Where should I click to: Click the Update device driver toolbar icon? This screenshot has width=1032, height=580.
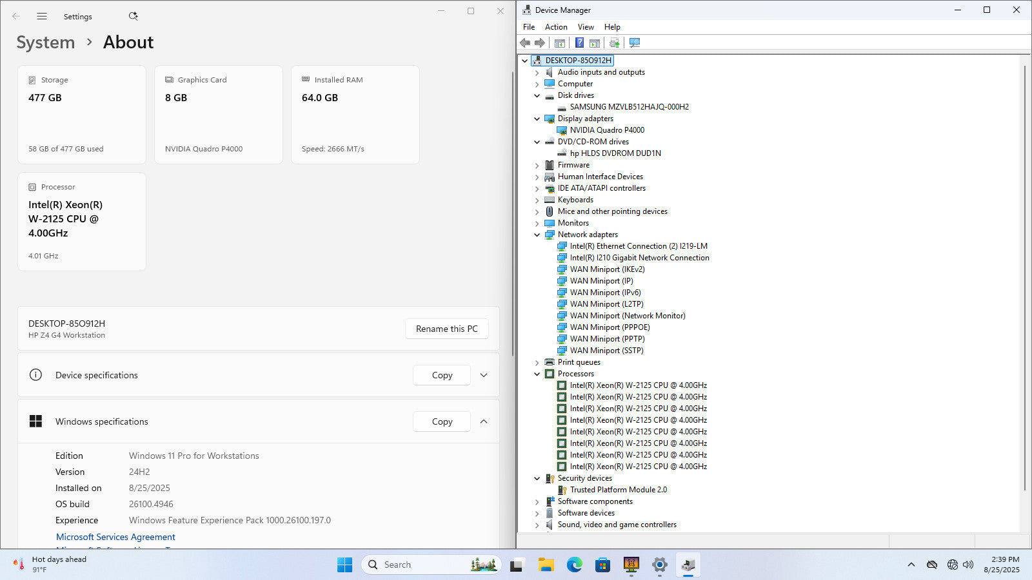pyautogui.click(x=614, y=43)
